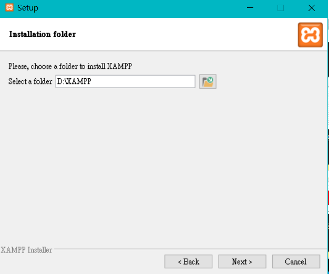The height and width of the screenshot is (274, 329).
Task: Continue installation with Next button
Action: click(242, 261)
